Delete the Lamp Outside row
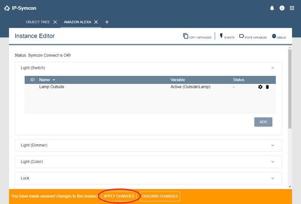The image size is (301, 204). (x=267, y=87)
